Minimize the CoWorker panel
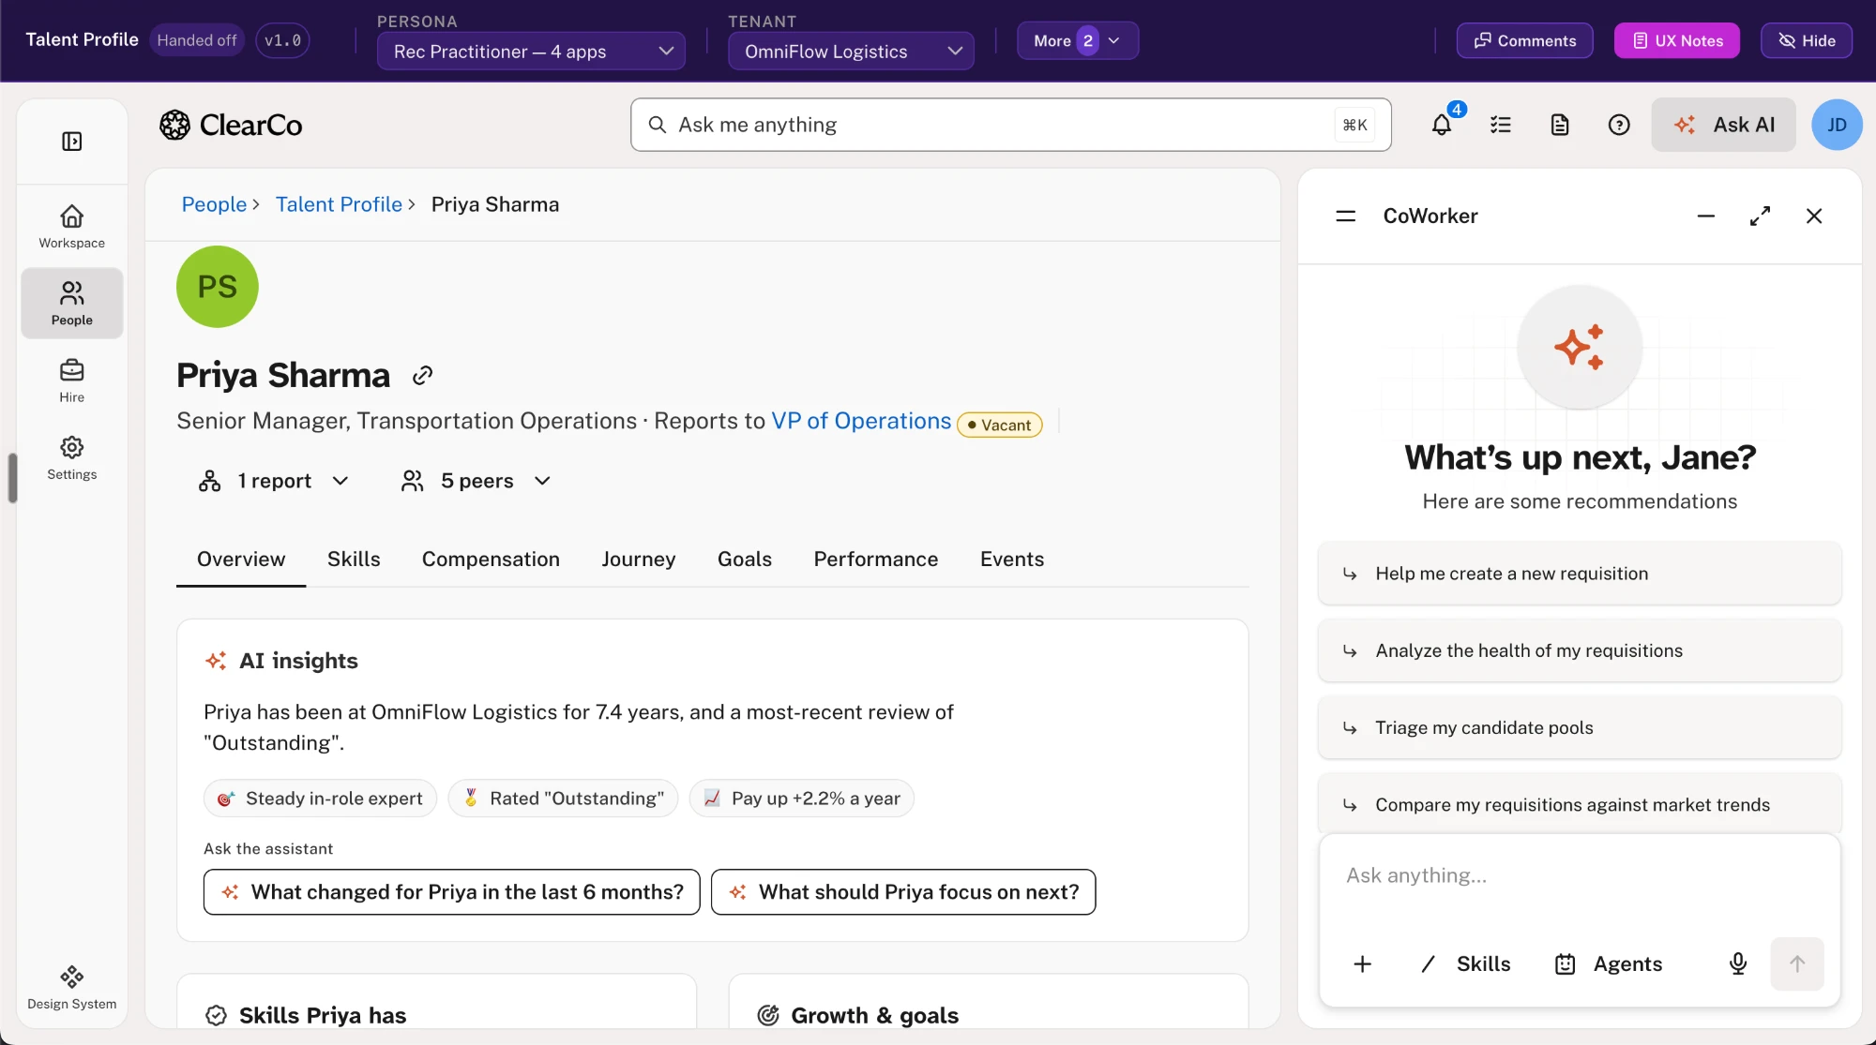The height and width of the screenshot is (1045, 1876). 1706,216
